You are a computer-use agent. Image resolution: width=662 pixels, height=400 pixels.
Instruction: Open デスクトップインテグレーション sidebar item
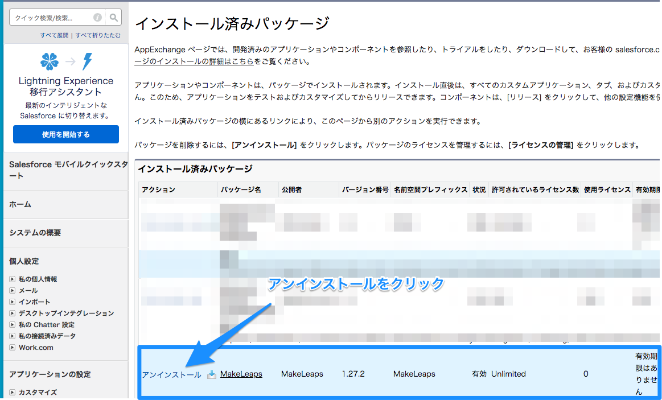pos(66,313)
